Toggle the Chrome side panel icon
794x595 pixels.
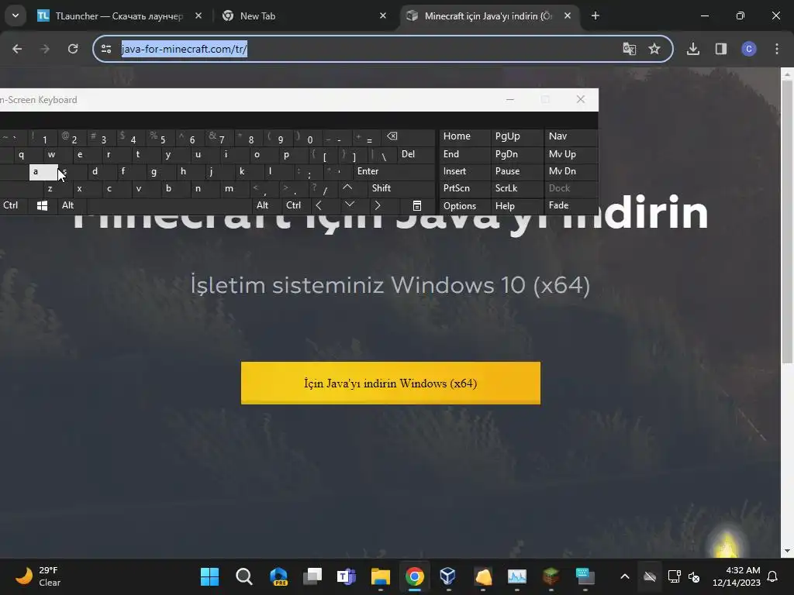[x=720, y=49]
